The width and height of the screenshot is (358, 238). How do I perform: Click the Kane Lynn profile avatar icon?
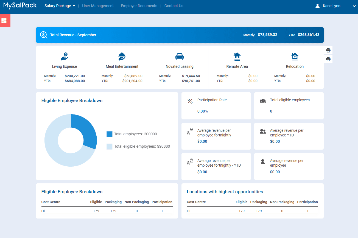[x=318, y=6]
